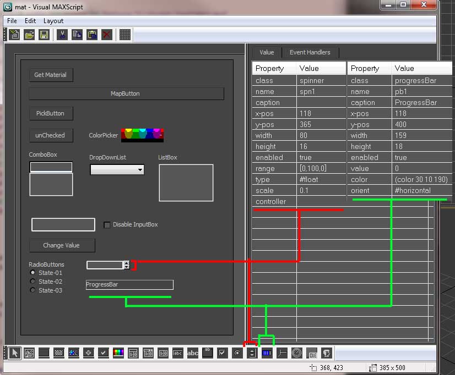Switch to the Event Handlers tab
The height and width of the screenshot is (375, 455).
click(310, 52)
